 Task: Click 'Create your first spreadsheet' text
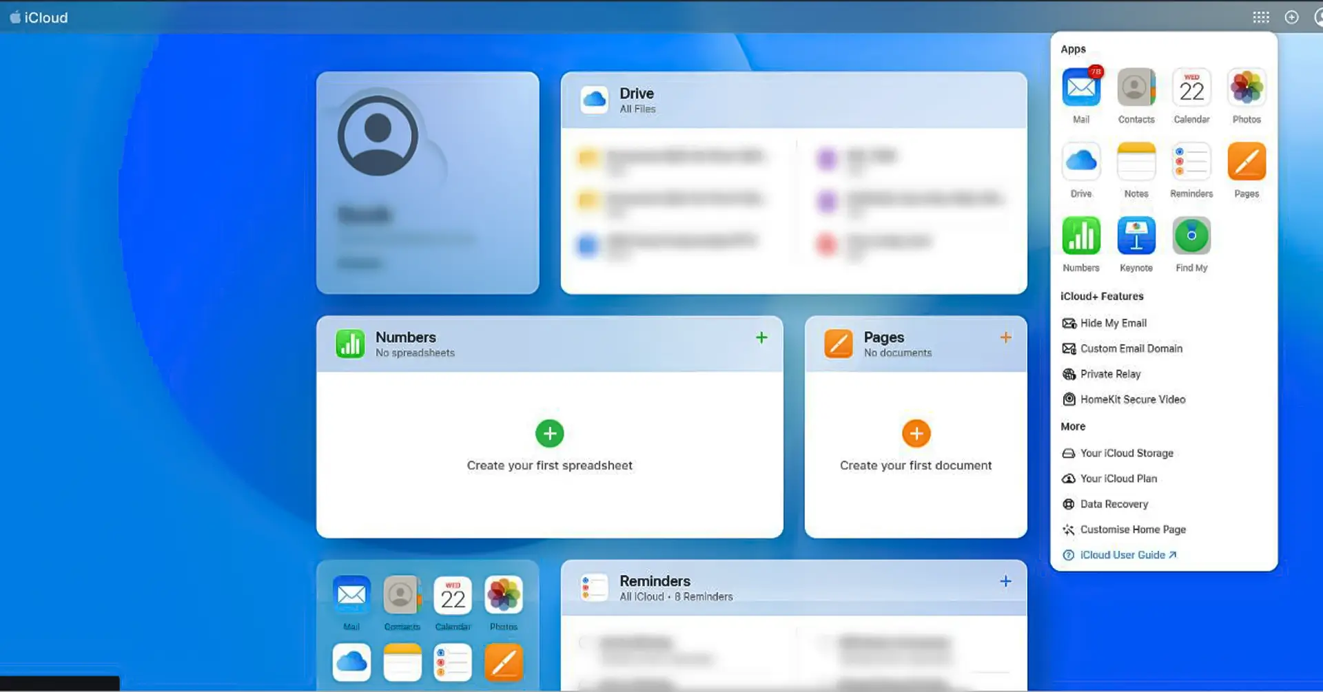[550, 465]
